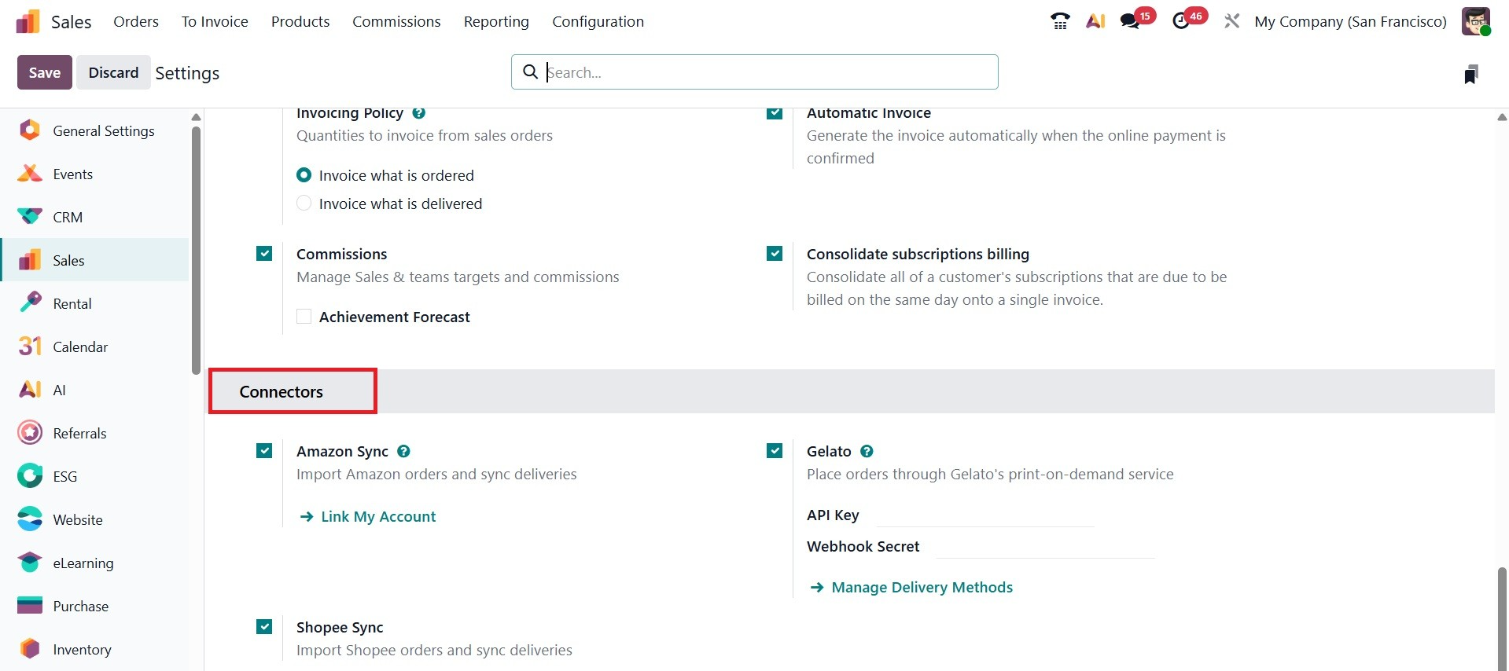Open the messages chat bubble icon
This screenshot has height=671, width=1509.
pos(1131,21)
